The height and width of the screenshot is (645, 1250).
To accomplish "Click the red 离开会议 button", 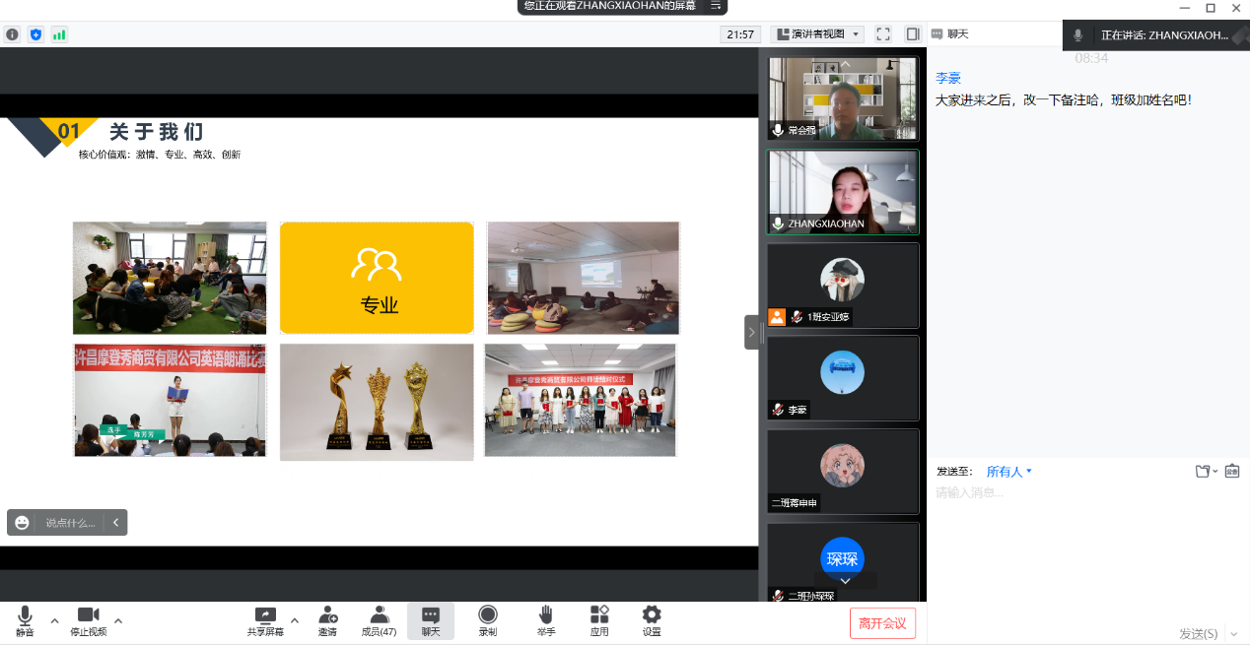I will coord(883,623).
